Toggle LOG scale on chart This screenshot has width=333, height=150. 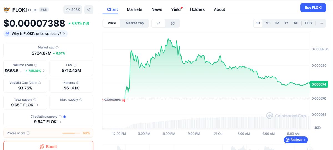tap(309, 23)
